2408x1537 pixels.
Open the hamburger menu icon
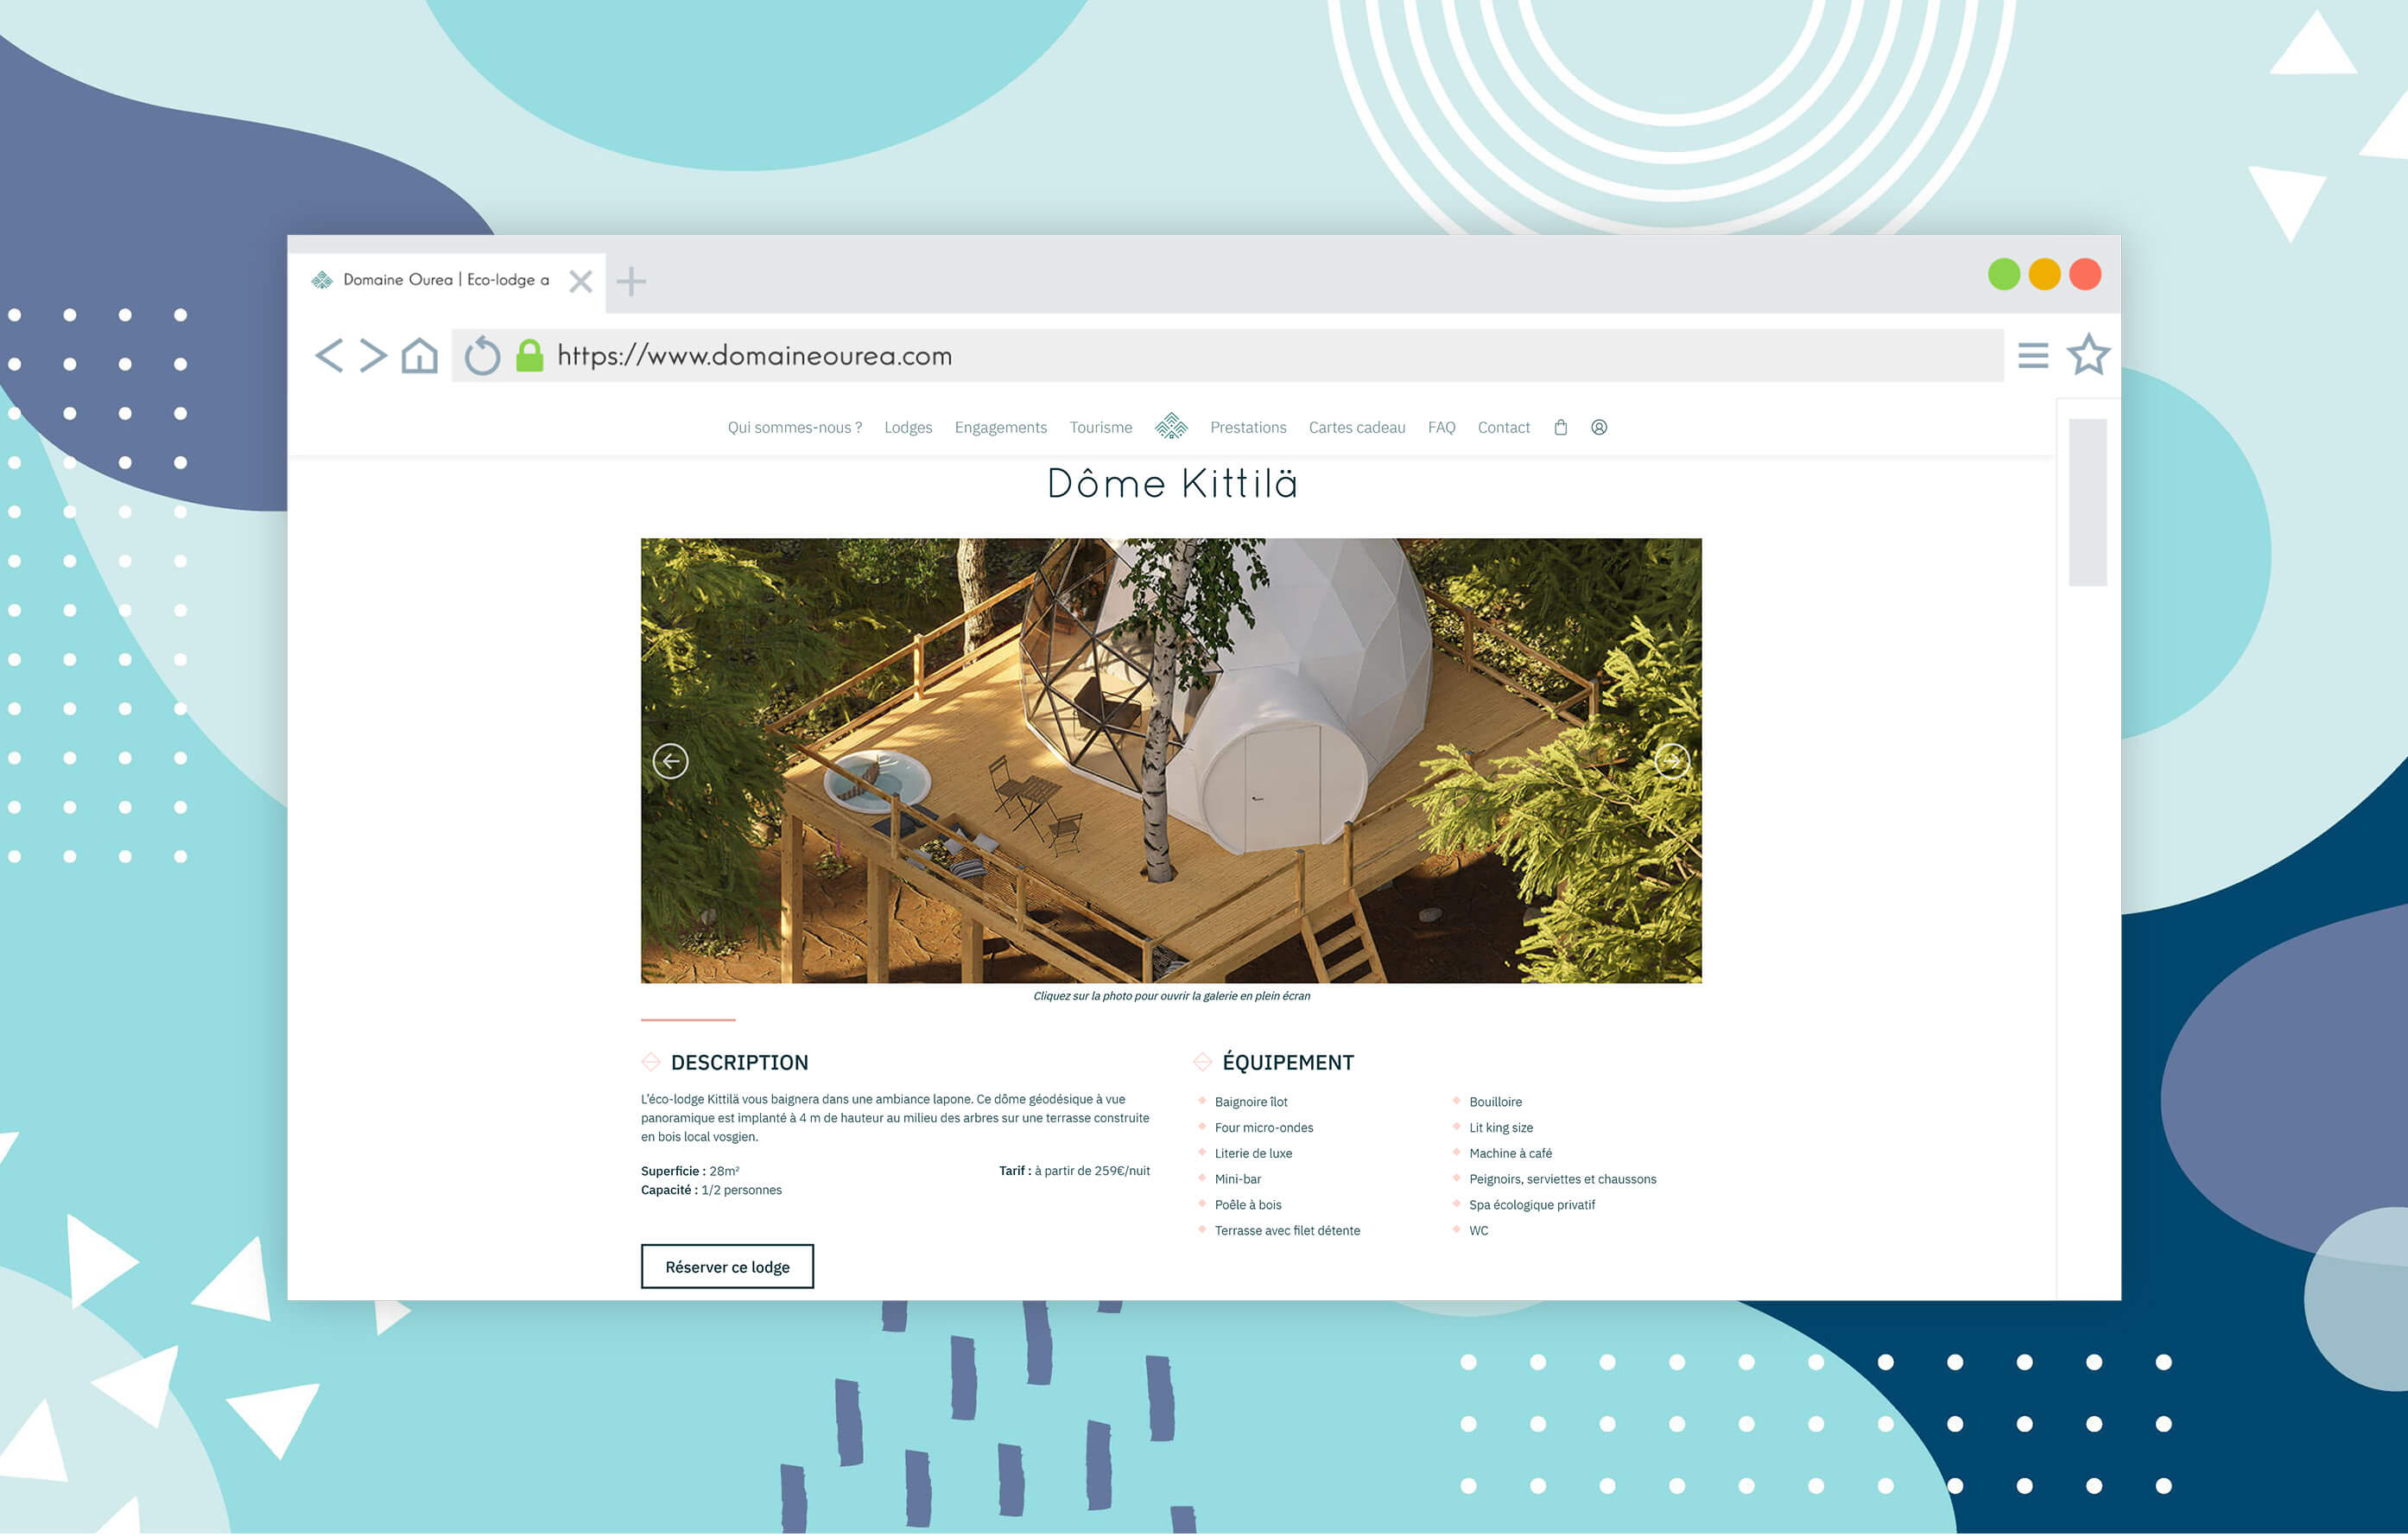pyautogui.click(x=2033, y=355)
